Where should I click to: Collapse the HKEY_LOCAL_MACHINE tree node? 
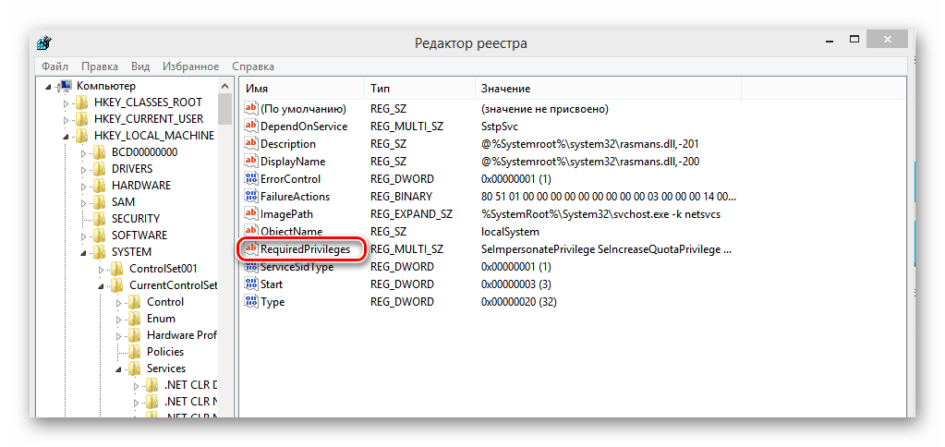pyautogui.click(x=67, y=136)
